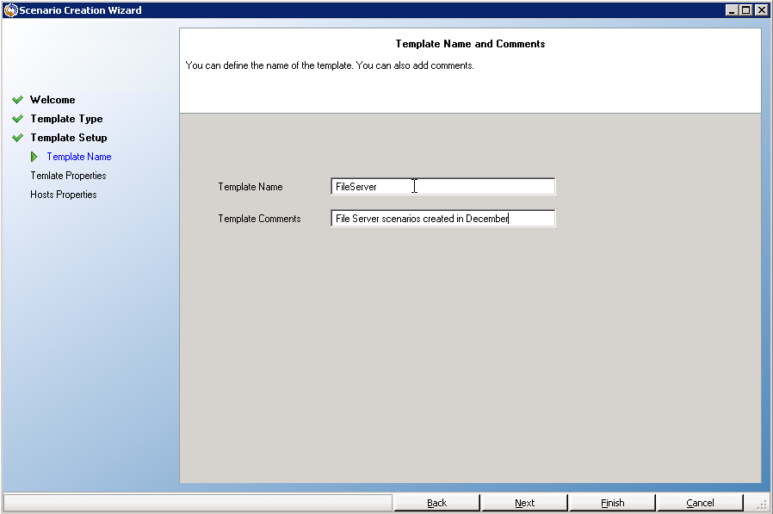This screenshot has height=514, width=773.
Task: Click the 'Template Name and Comments' heading
Action: point(470,44)
